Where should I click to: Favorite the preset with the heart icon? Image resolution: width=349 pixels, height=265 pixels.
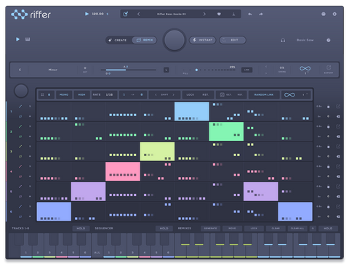point(219,14)
